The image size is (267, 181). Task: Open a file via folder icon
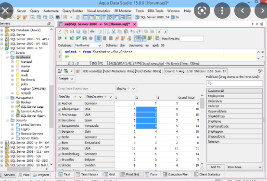click(x=66, y=32)
